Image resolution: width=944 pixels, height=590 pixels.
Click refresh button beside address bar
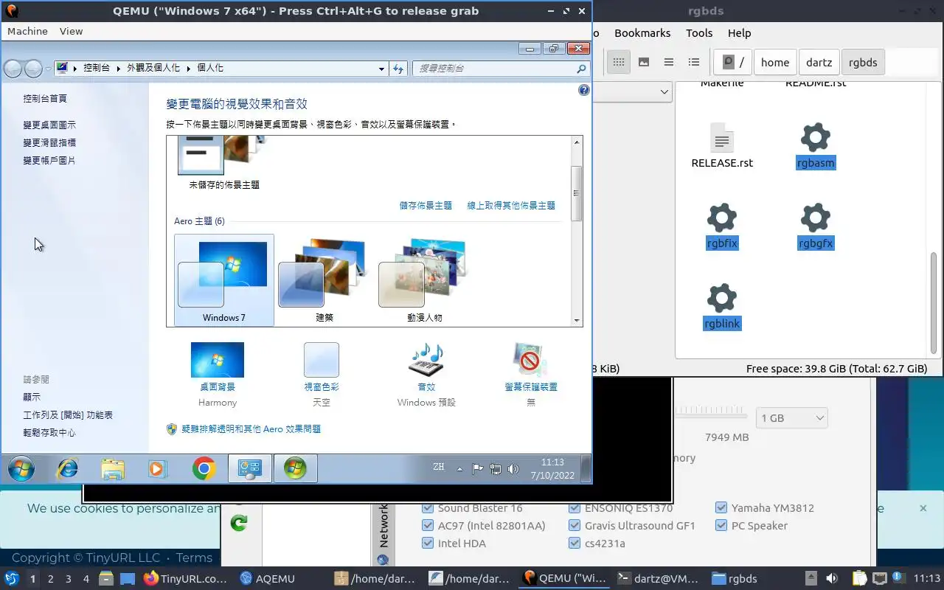click(398, 68)
